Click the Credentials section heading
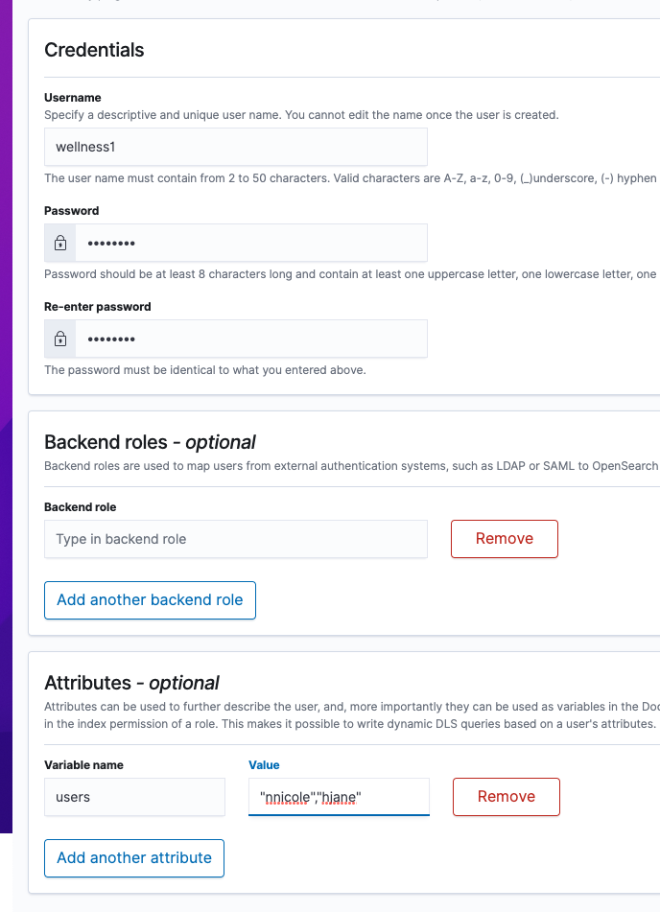660x912 pixels. [x=94, y=50]
